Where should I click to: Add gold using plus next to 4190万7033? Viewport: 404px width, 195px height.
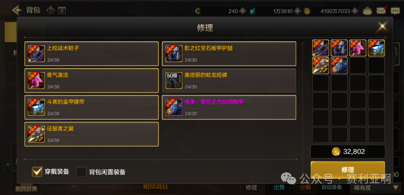(x=355, y=11)
